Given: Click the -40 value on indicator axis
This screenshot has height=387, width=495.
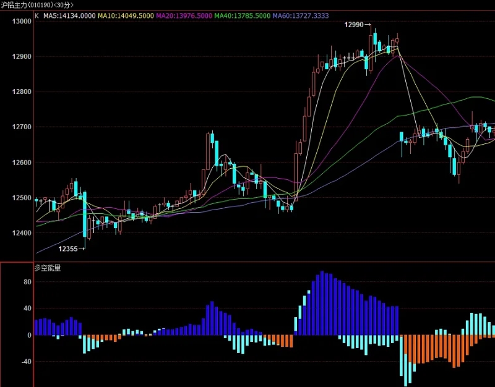Looking at the screenshot, I should [x=27, y=362].
